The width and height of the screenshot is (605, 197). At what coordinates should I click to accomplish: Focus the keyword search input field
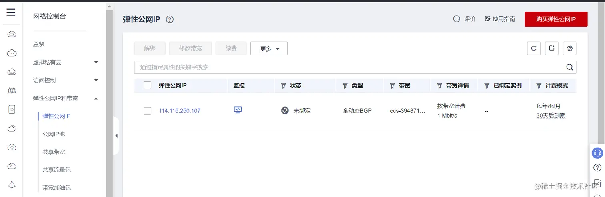(x=350, y=67)
